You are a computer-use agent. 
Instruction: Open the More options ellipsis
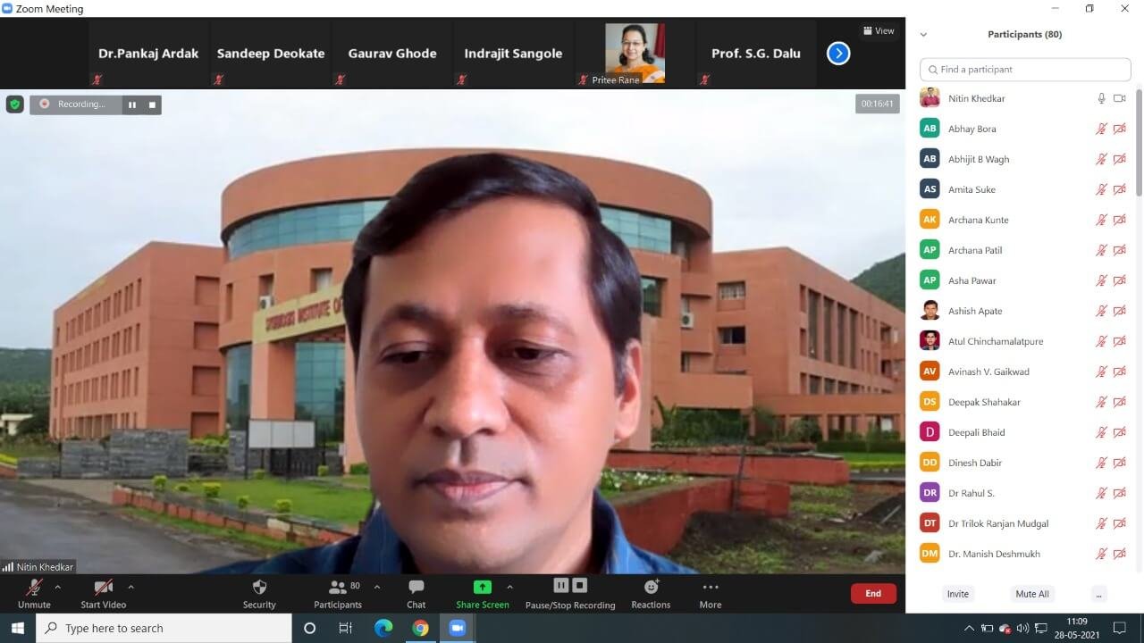click(711, 587)
